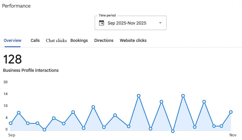Select the lowest data point below zero line
The width and height of the screenshot is (242, 140).
coord(173,131)
